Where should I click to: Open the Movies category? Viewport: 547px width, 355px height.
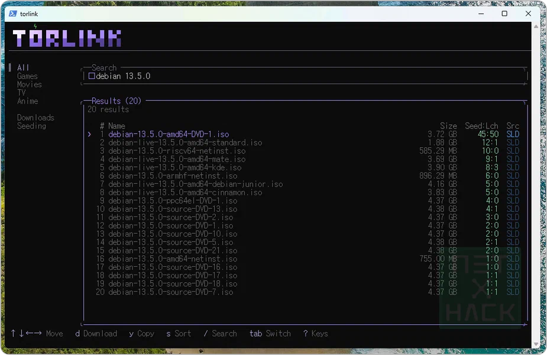click(x=30, y=85)
